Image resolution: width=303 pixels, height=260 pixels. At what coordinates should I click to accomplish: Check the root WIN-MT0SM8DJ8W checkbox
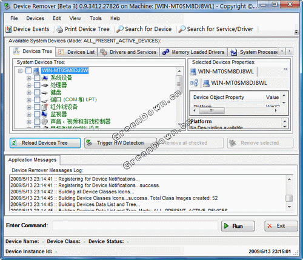28,70
